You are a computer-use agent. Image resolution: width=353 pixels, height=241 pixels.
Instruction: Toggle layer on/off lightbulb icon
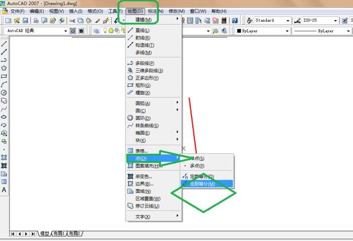[x=105, y=30]
